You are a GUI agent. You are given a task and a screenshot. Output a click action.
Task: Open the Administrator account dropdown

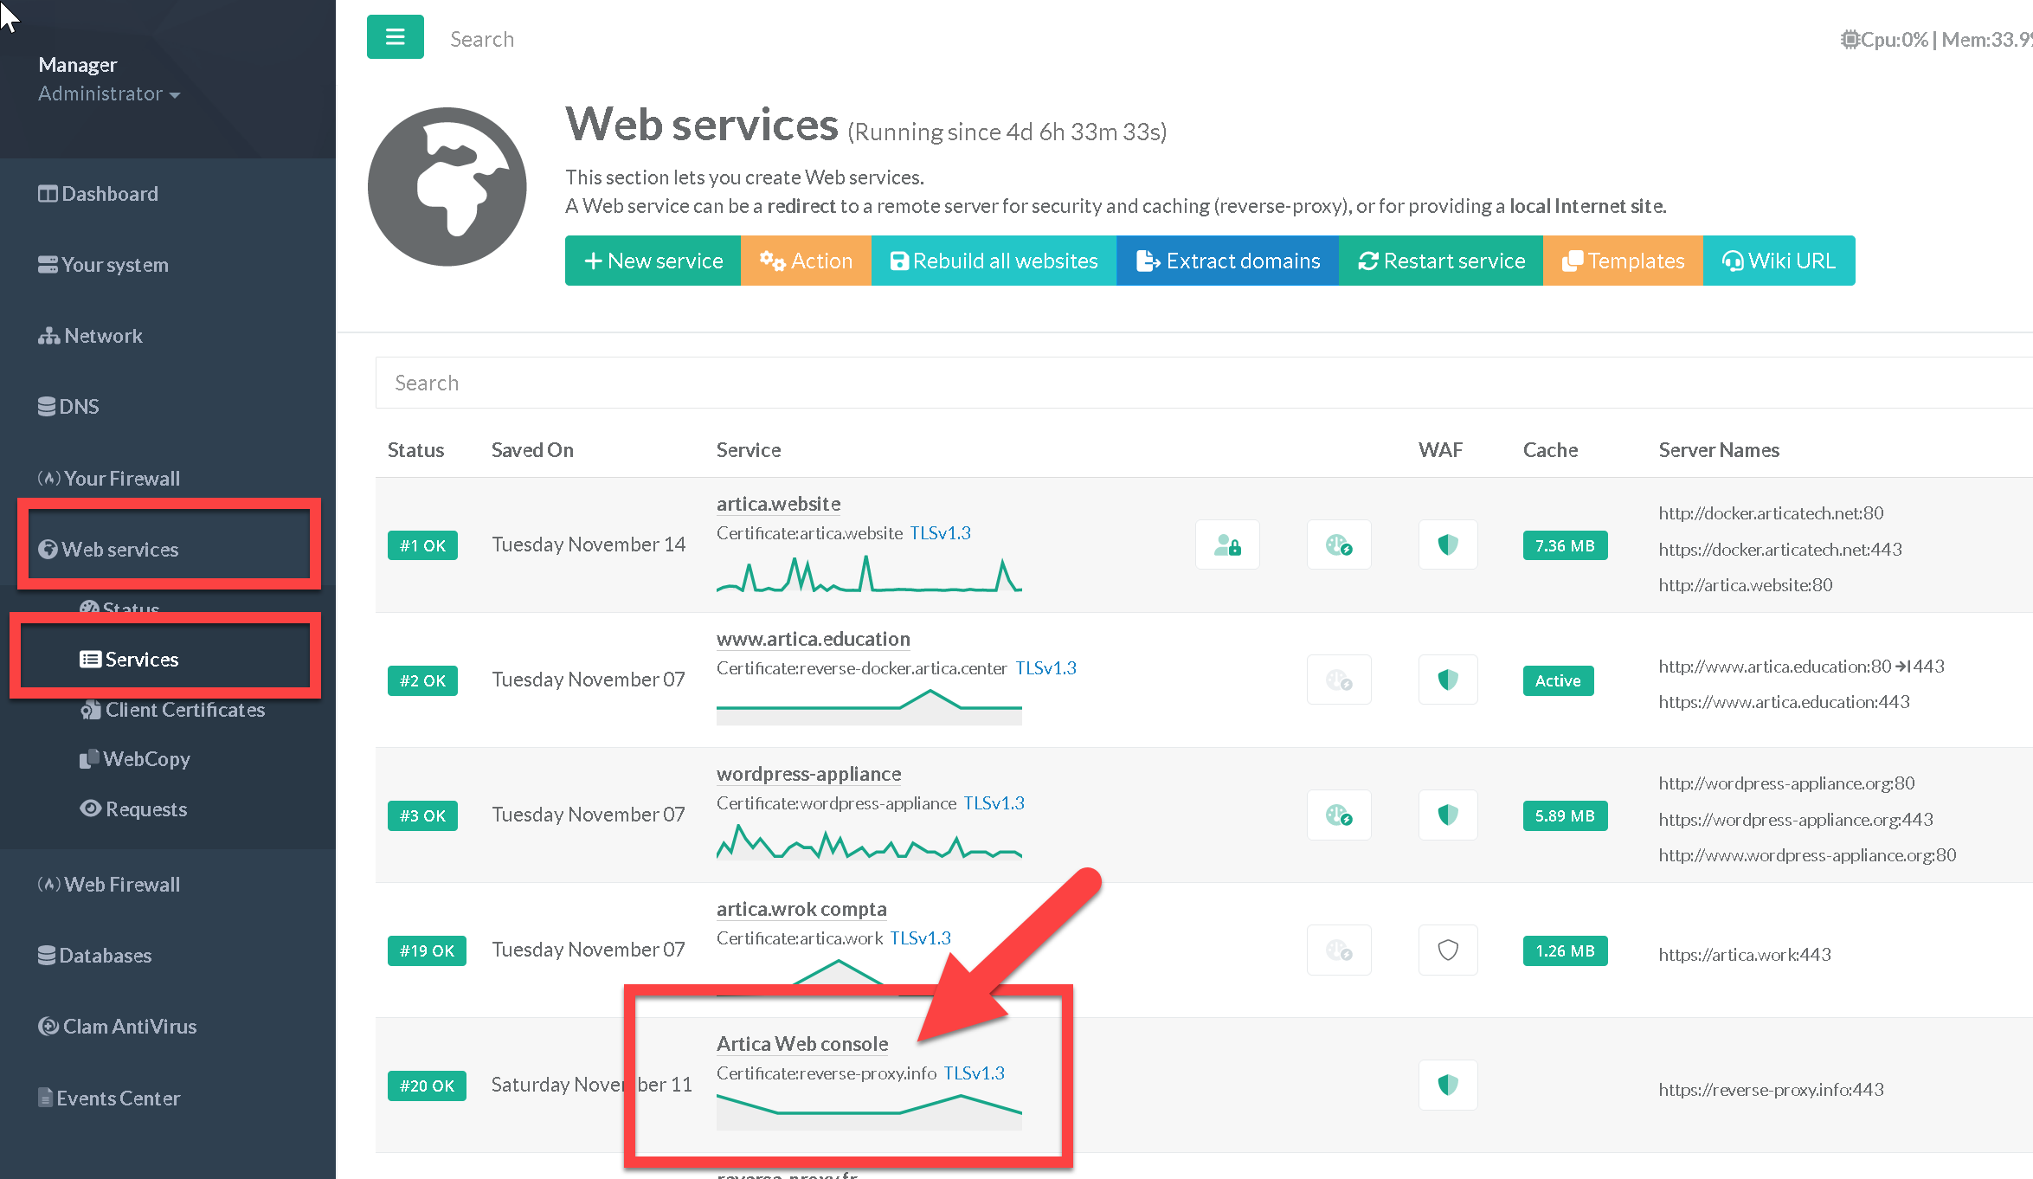point(108,93)
